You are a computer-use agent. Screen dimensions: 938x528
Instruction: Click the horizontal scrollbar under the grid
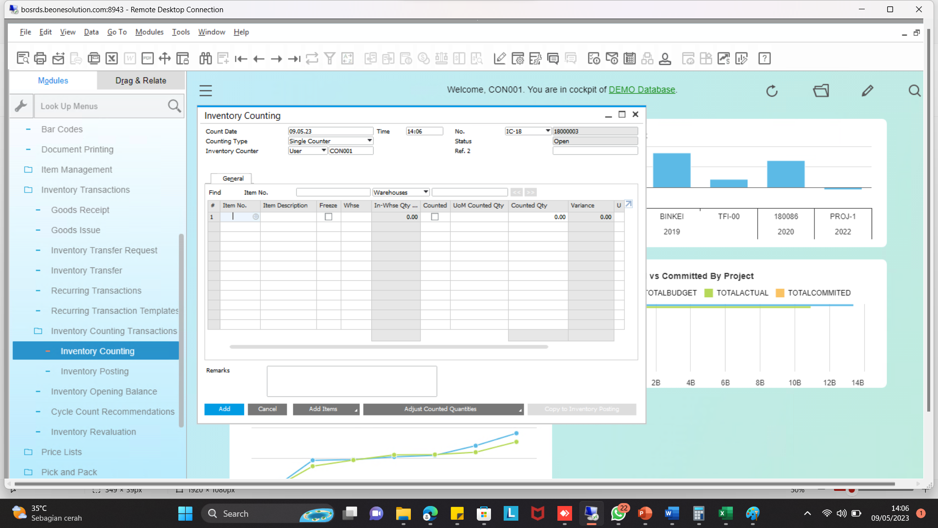[388, 347]
